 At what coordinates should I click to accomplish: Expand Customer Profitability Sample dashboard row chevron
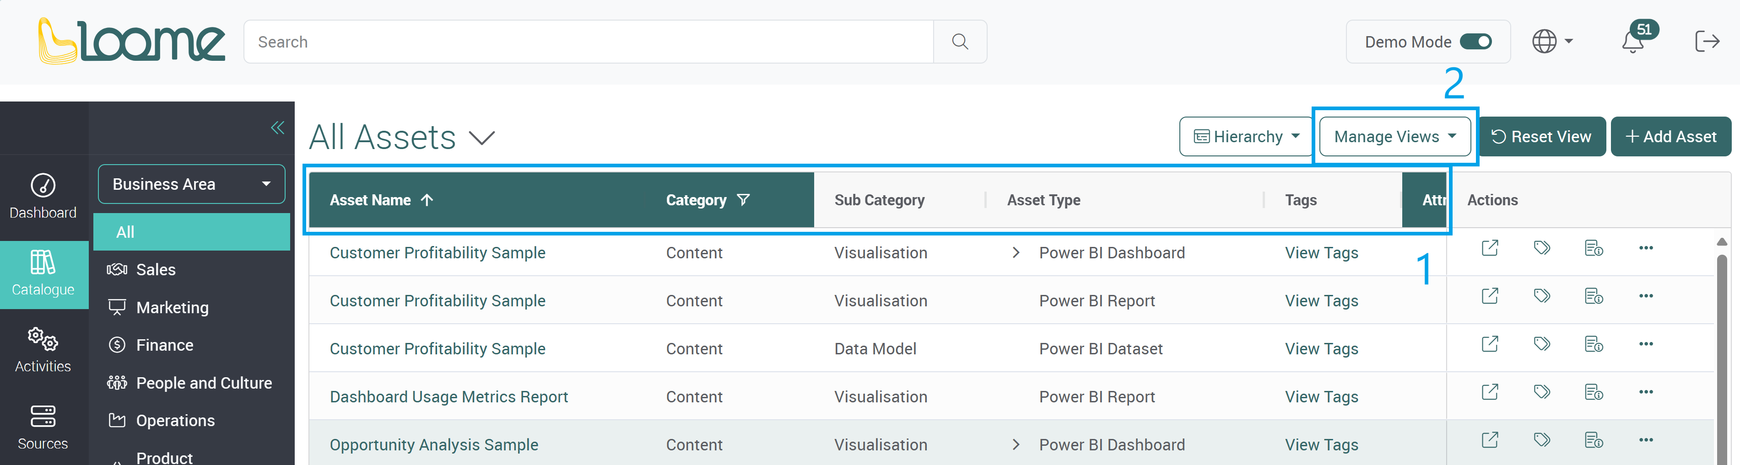pos(1015,253)
